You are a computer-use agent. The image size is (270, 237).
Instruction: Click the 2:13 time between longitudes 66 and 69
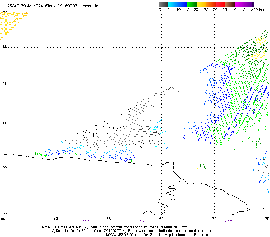[x=140, y=221]
